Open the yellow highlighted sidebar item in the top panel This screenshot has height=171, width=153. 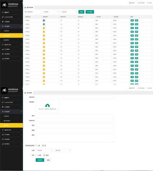click(x=11, y=35)
